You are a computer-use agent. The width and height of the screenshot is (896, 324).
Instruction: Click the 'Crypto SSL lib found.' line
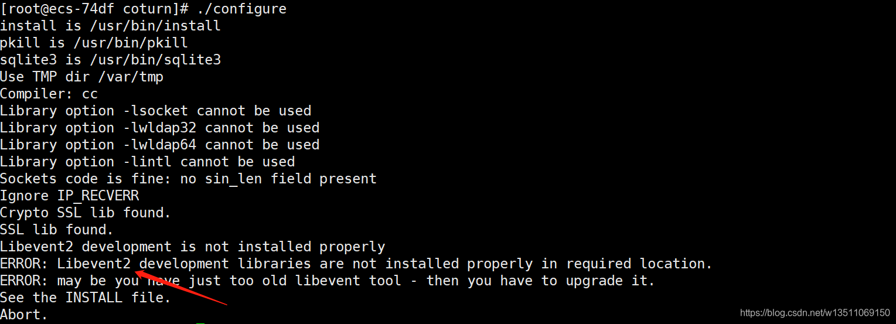pyautogui.click(x=86, y=213)
